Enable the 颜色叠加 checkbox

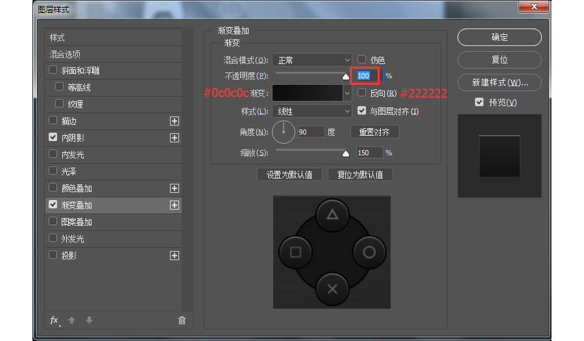pyautogui.click(x=53, y=188)
